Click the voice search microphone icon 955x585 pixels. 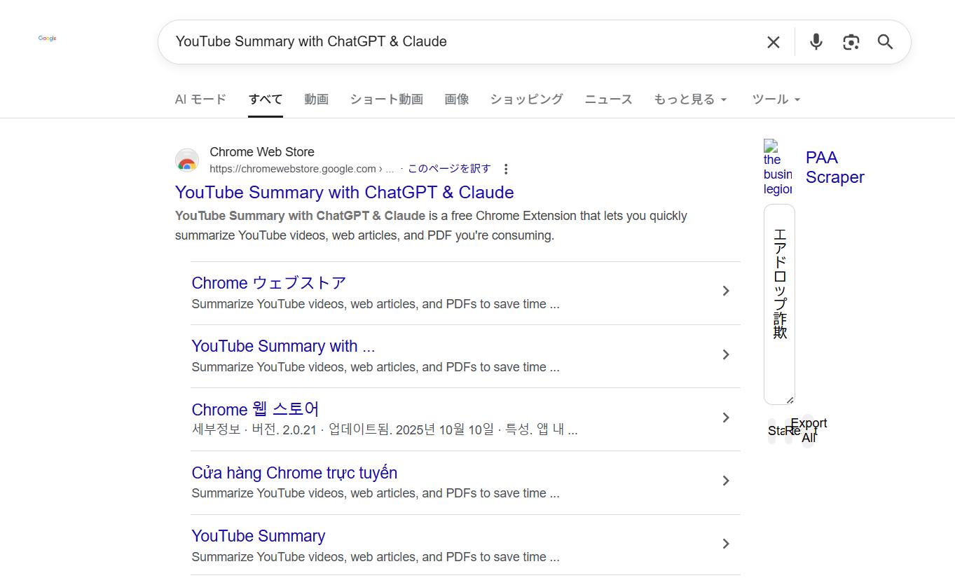tap(815, 42)
